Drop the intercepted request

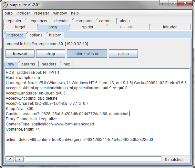pos(51,54)
